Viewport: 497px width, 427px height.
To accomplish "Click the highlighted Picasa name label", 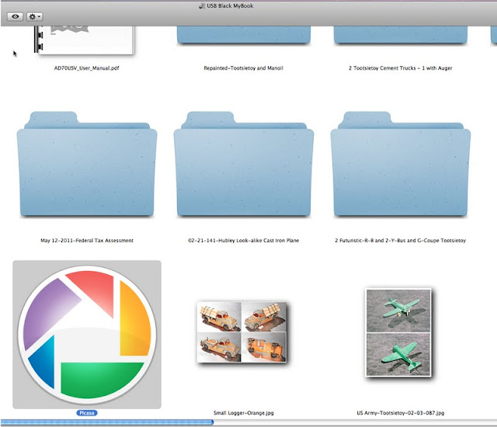I will 87,413.
